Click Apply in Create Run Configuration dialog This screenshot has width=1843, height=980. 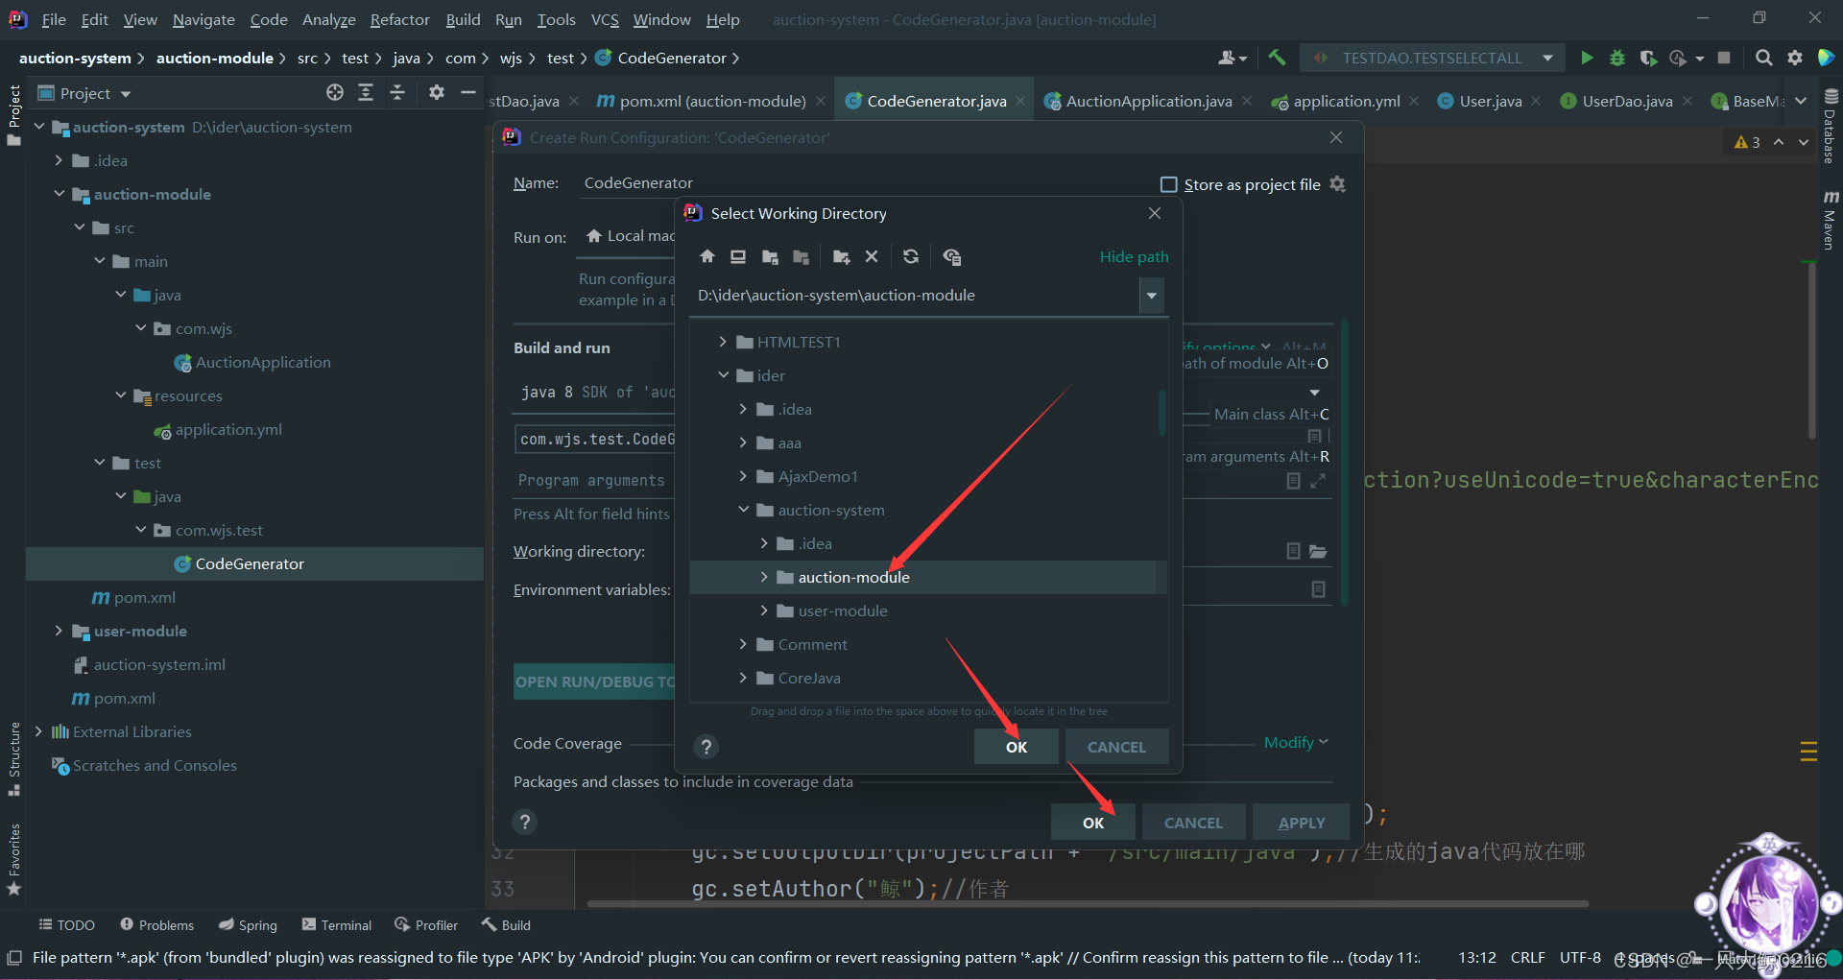tap(1302, 823)
